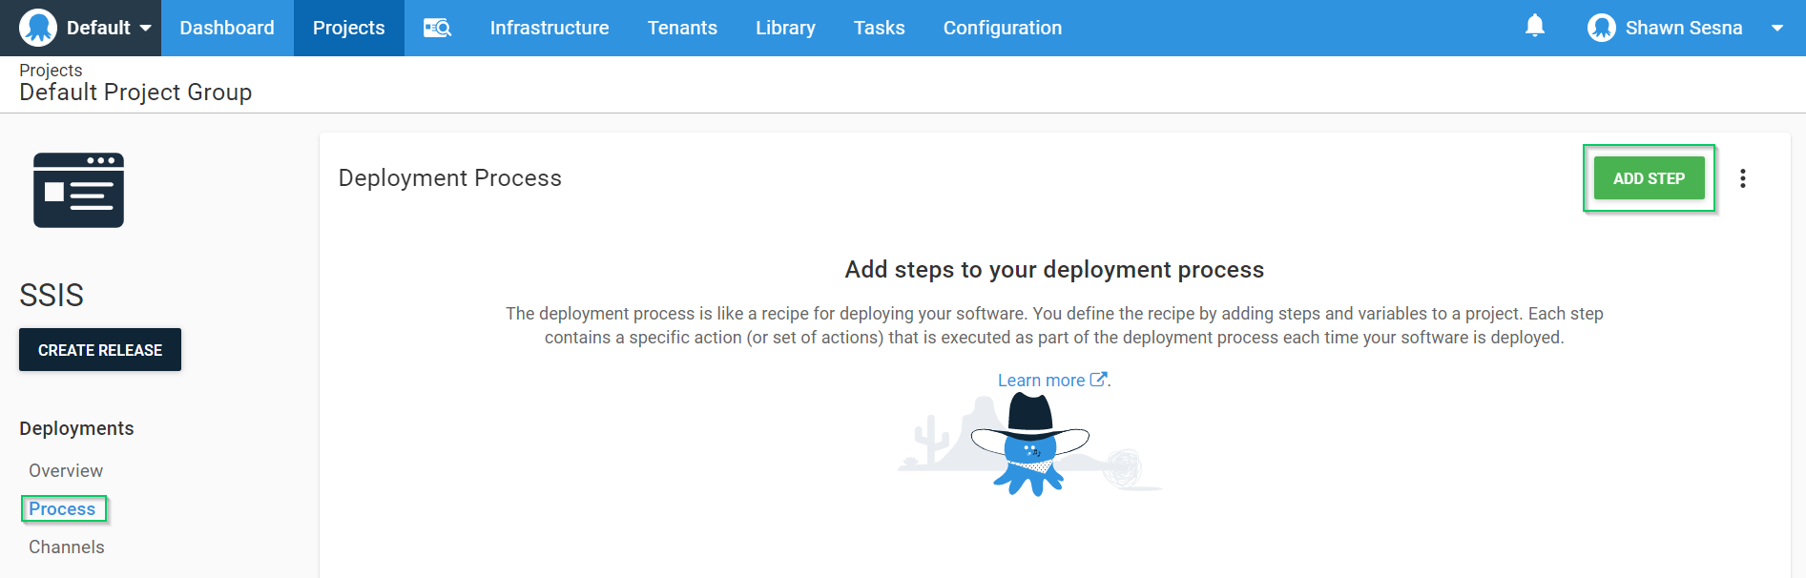Image resolution: width=1806 pixels, height=578 pixels.
Task: Click the external link icon beside Learn more
Action: pos(1098,380)
